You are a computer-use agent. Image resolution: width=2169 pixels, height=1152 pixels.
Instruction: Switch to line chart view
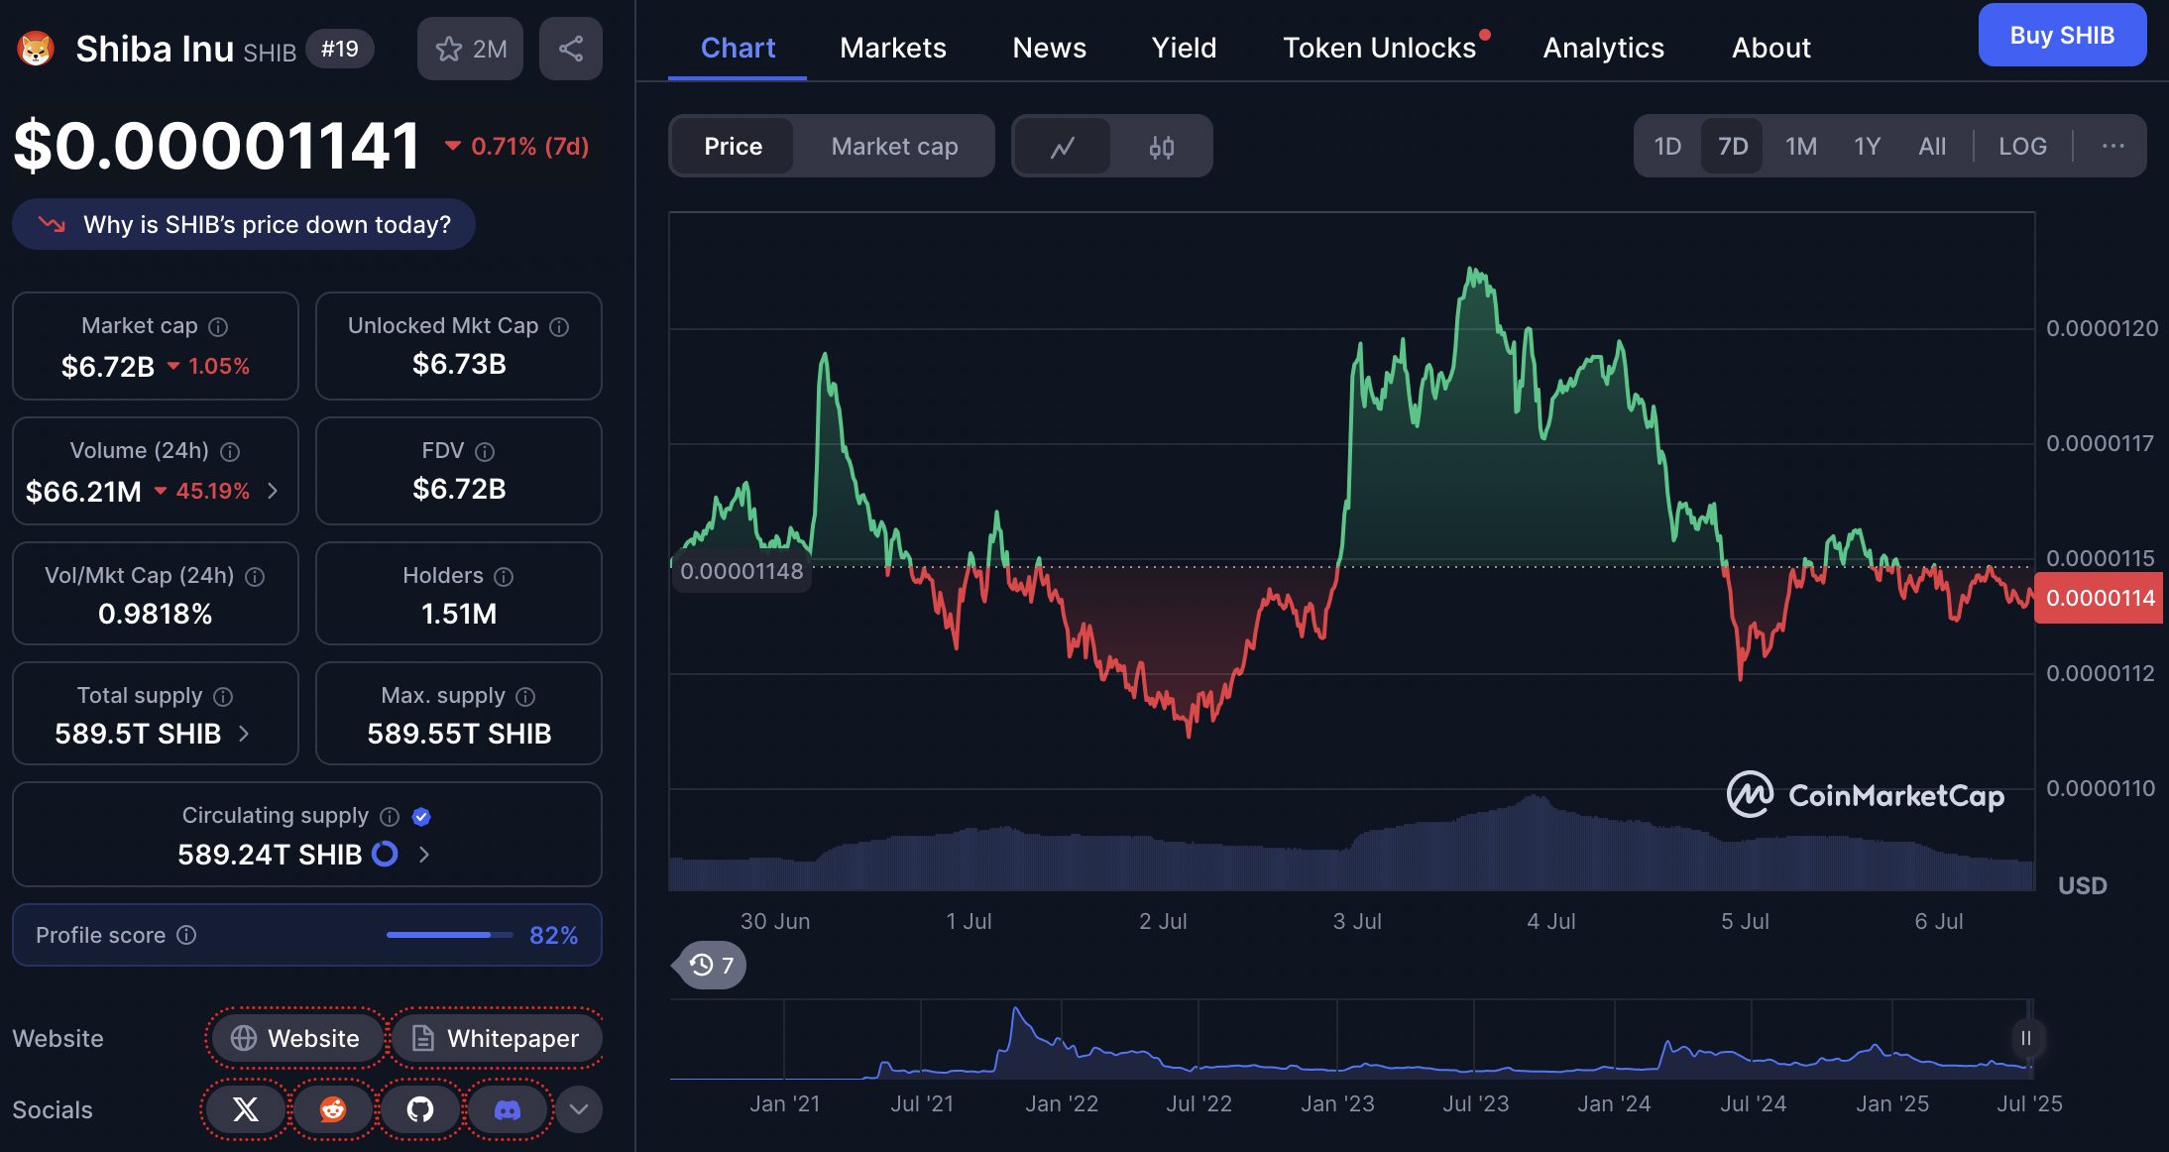[1063, 147]
